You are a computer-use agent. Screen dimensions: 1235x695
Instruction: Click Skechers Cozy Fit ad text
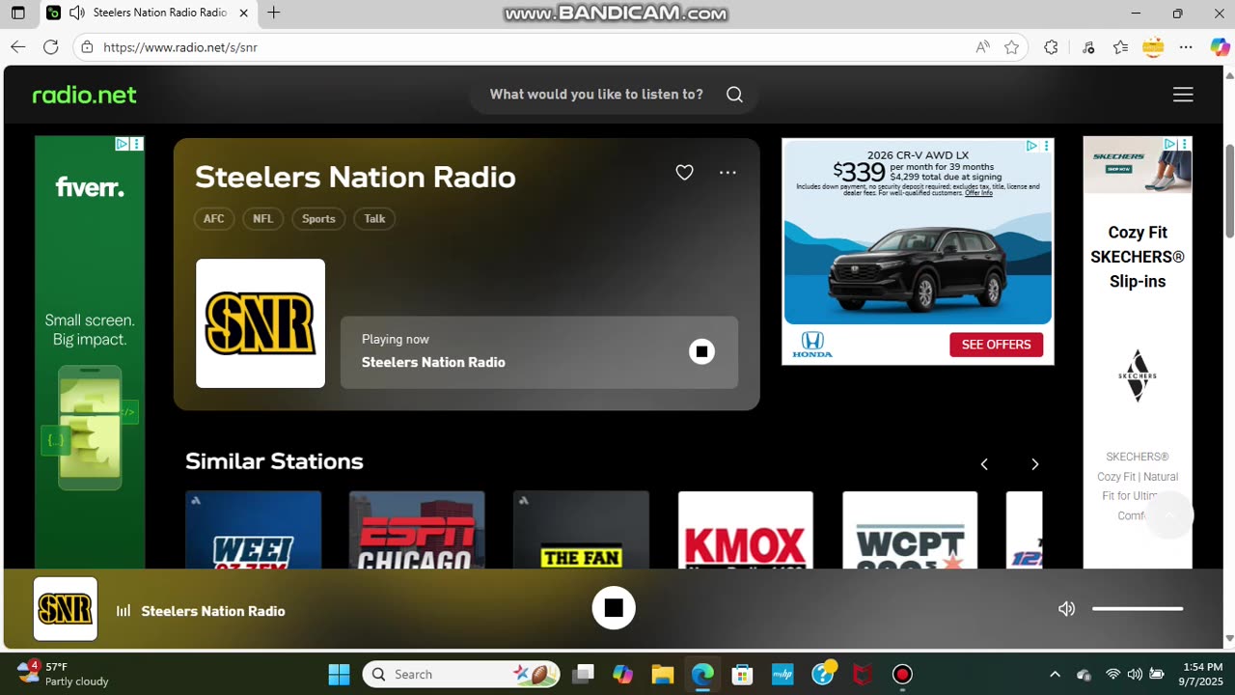1138,257
